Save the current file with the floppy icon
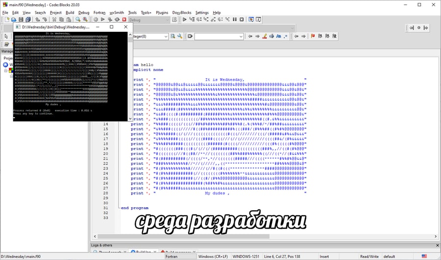The image size is (441, 260). pyautogui.click(x=21, y=20)
